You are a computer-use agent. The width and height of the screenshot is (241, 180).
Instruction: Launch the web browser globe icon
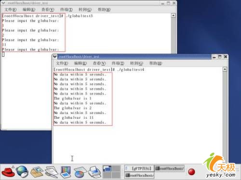point(22,172)
